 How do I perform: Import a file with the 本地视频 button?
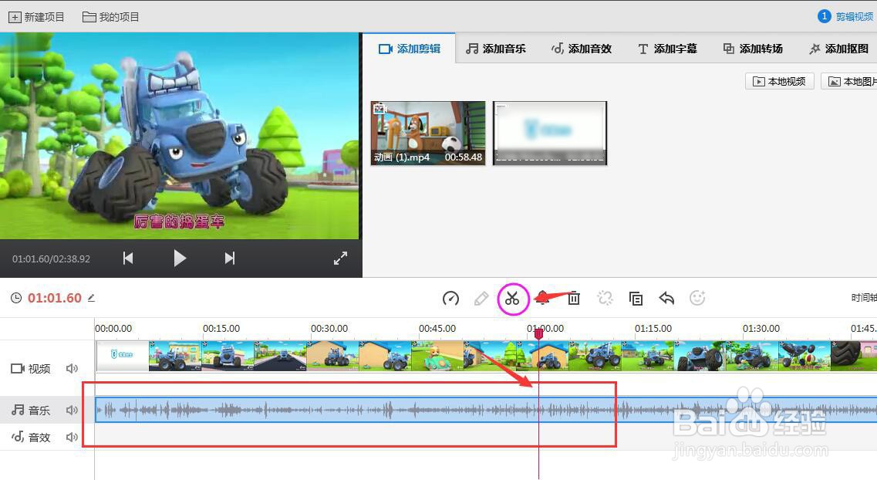(780, 81)
